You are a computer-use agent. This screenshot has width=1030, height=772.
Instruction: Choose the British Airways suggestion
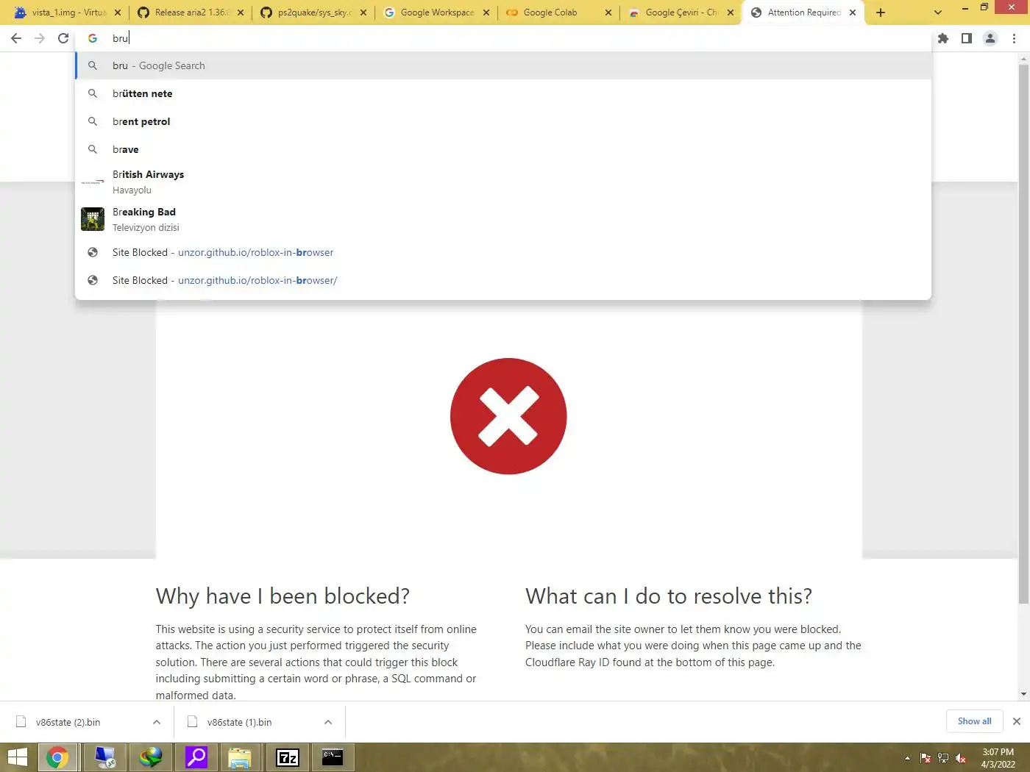click(503, 182)
